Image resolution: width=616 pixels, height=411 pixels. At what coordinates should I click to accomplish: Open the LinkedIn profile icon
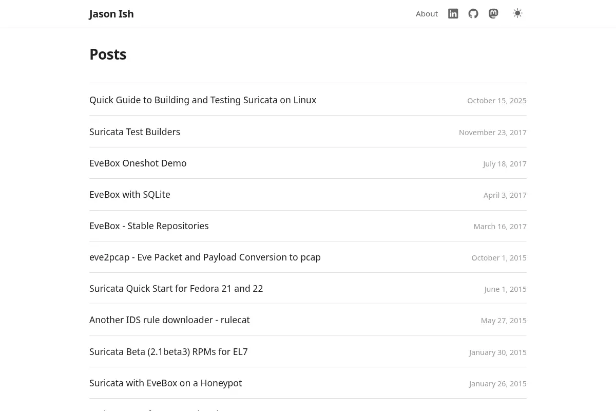[x=453, y=14]
